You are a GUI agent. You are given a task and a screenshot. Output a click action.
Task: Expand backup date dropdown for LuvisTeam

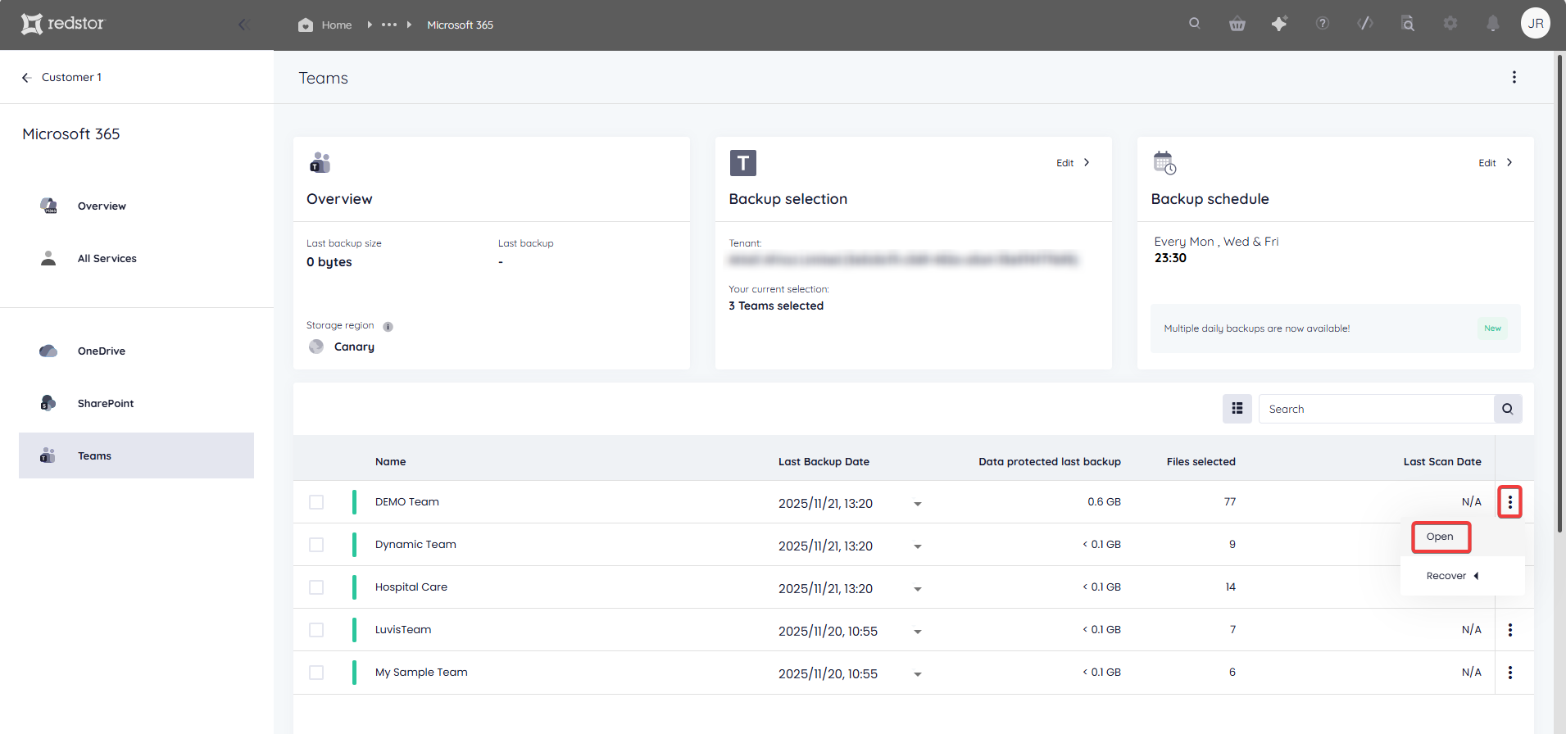click(x=918, y=632)
